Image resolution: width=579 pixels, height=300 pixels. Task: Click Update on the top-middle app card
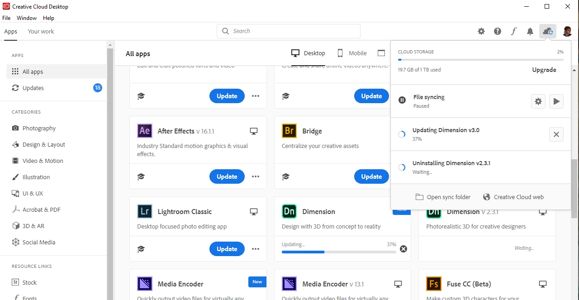[371, 96]
